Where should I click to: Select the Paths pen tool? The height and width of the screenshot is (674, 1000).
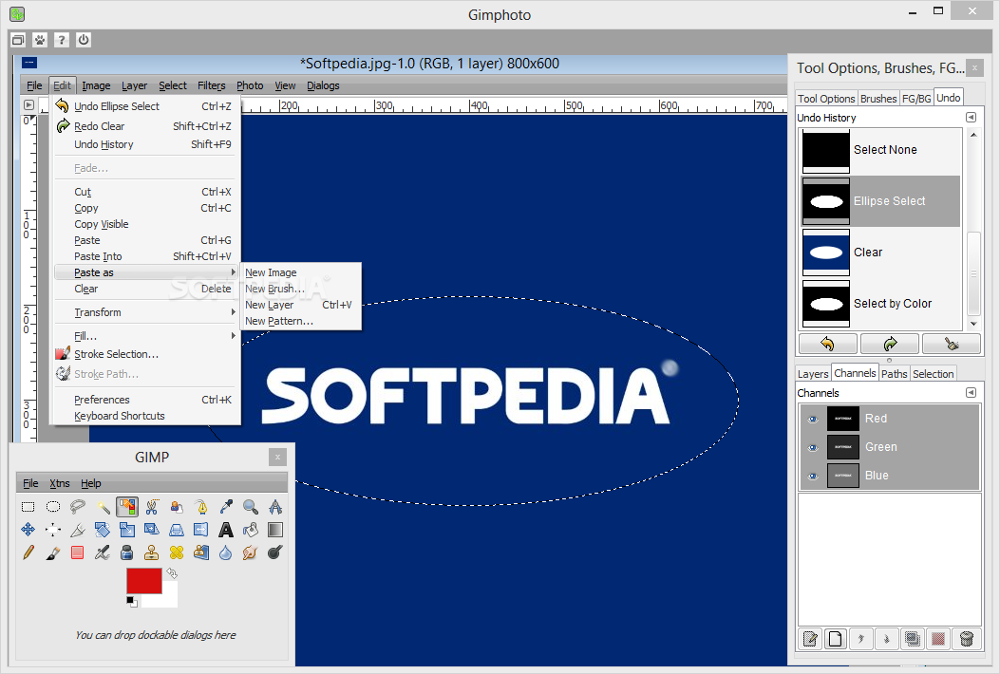tap(201, 508)
